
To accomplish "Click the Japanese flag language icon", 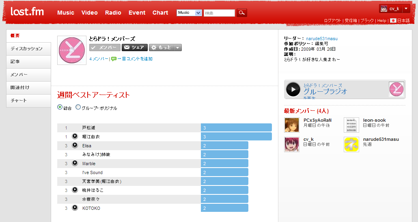I will click(x=393, y=21).
